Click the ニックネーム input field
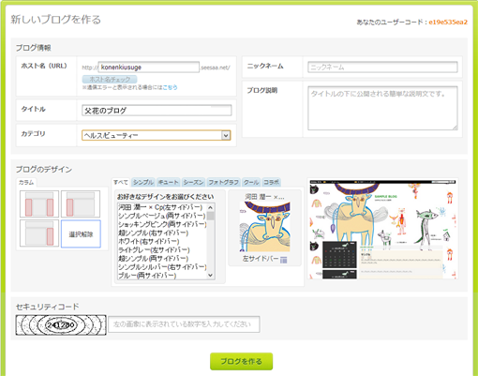478x376 pixels. click(x=382, y=68)
